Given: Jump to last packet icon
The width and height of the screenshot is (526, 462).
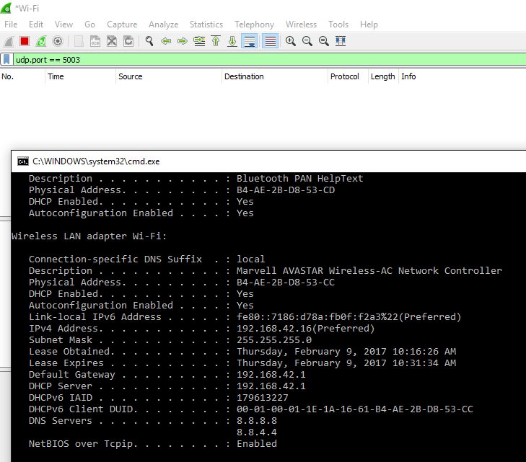Looking at the screenshot, I should pos(232,41).
